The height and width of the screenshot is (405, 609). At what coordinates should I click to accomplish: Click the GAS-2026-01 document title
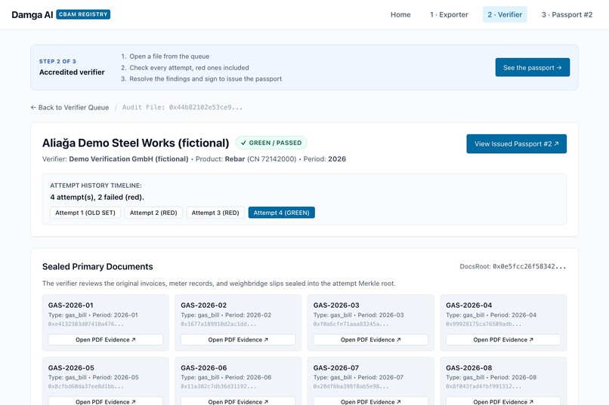pyautogui.click(x=71, y=305)
